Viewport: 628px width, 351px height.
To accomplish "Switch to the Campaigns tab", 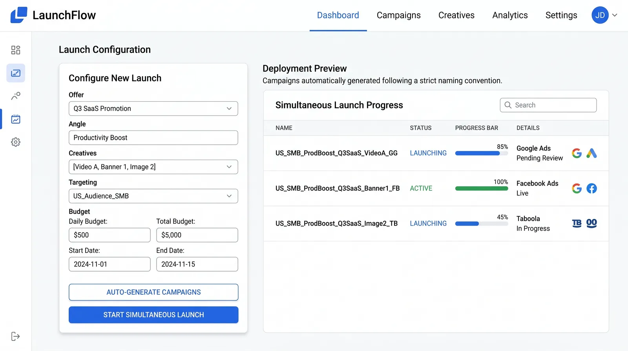I will coord(398,15).
